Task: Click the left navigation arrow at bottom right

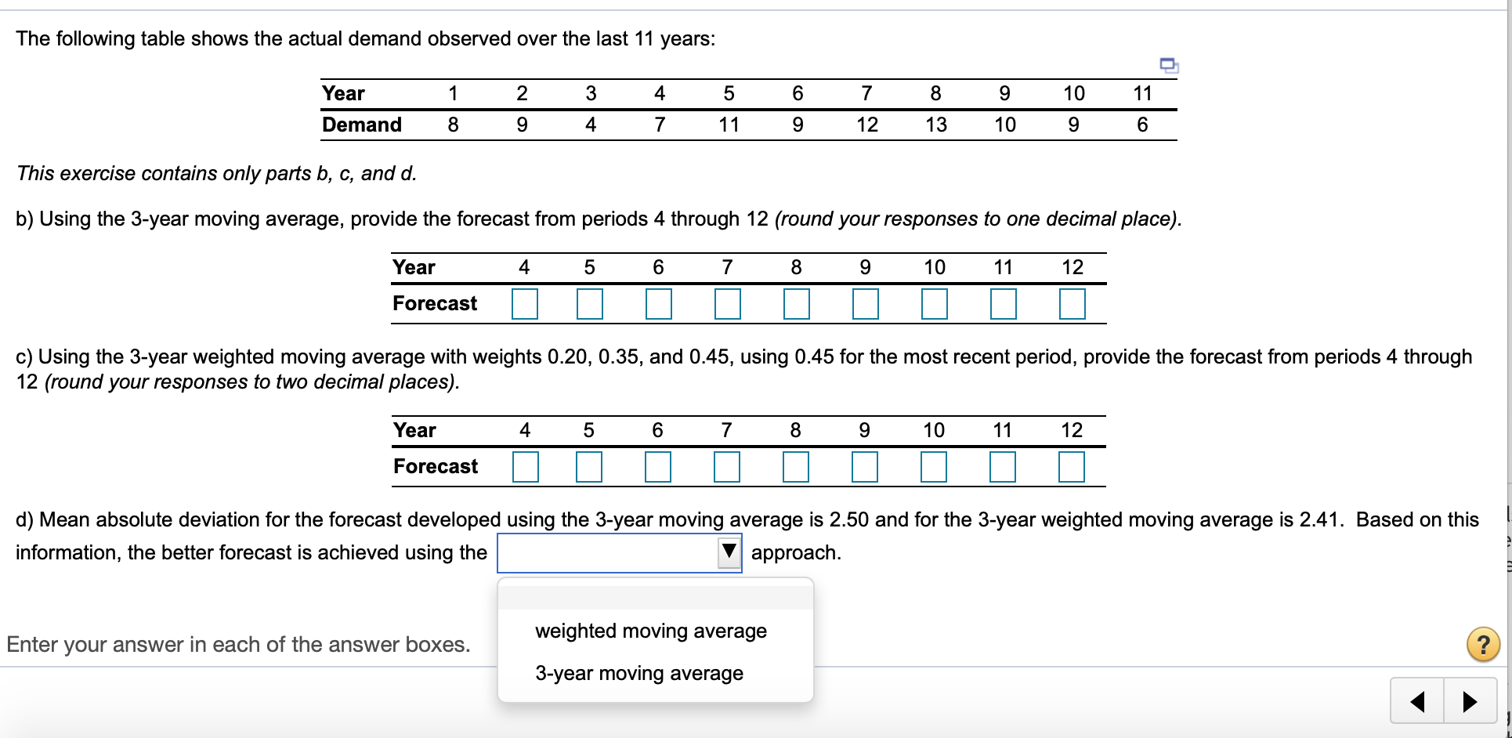Action: click(x=1417, y=701)
